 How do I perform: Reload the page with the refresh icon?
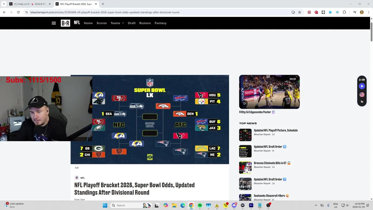(x=18, y=12)
